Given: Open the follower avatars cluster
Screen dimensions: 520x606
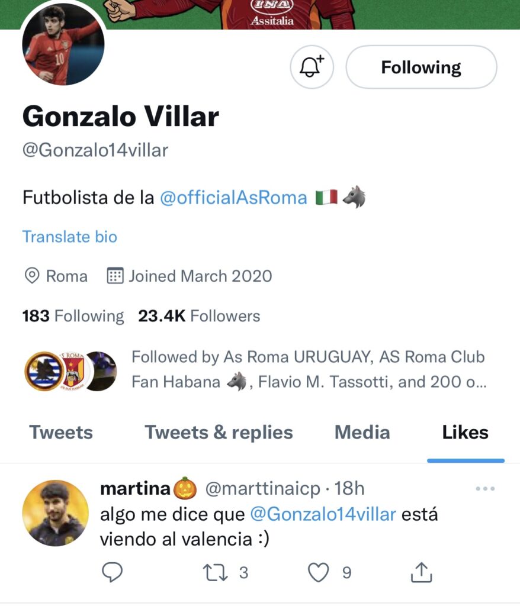Looking at the screenshot, I should pyautogui.click(x=70, y=370).
